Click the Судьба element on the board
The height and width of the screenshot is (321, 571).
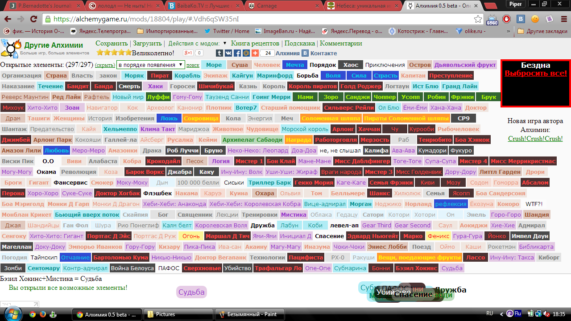(x=191, y=292)
